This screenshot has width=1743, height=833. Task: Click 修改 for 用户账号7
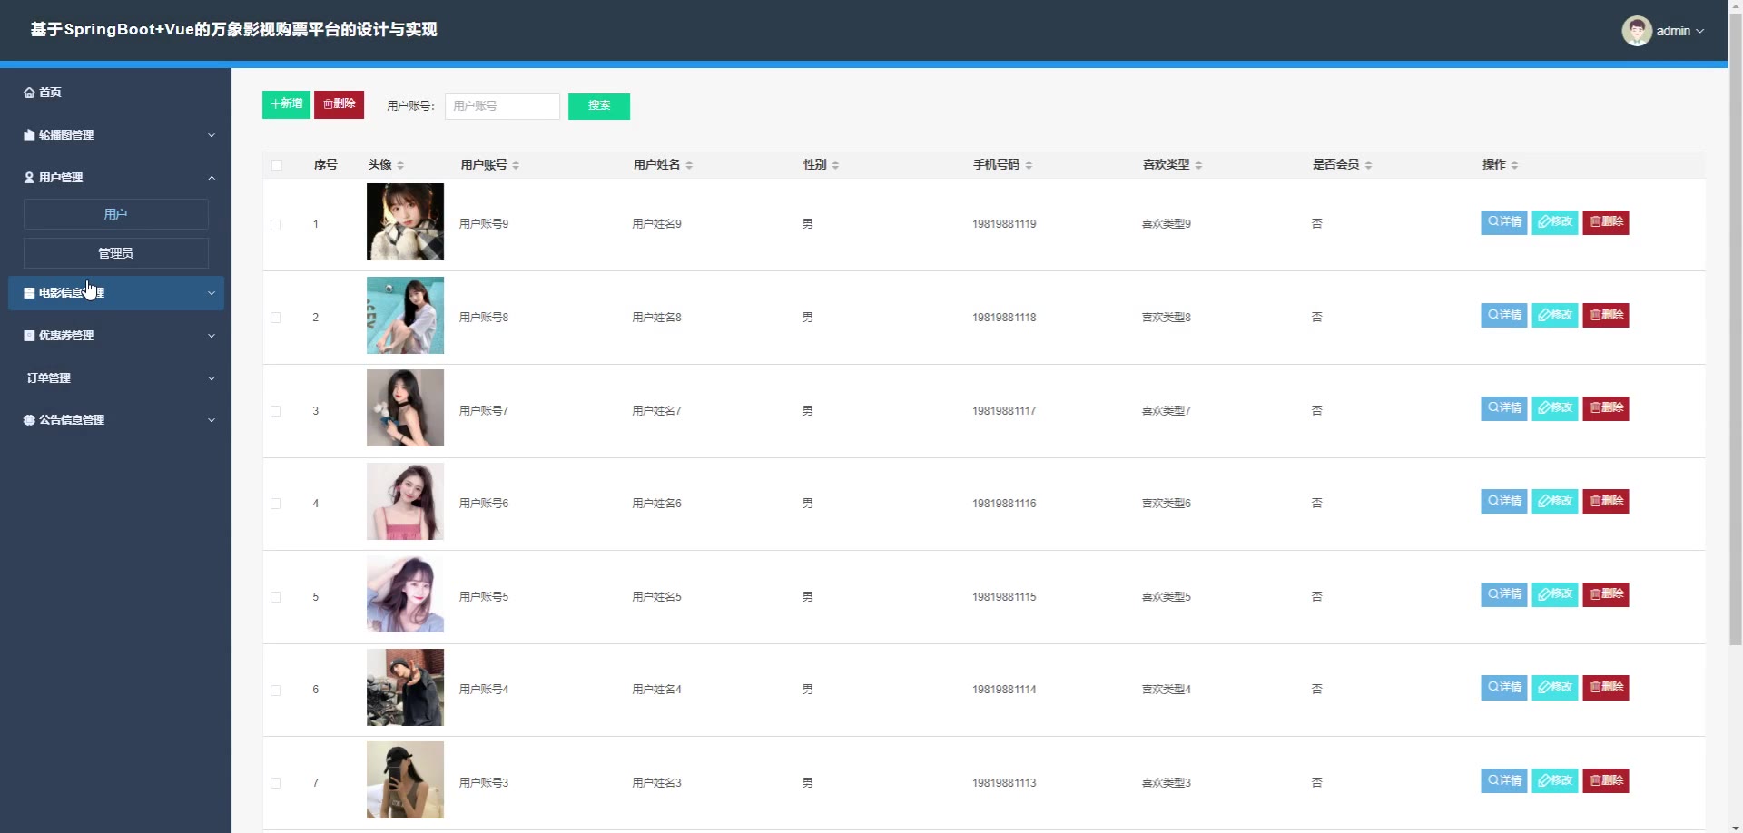(x=1555, y=408)
